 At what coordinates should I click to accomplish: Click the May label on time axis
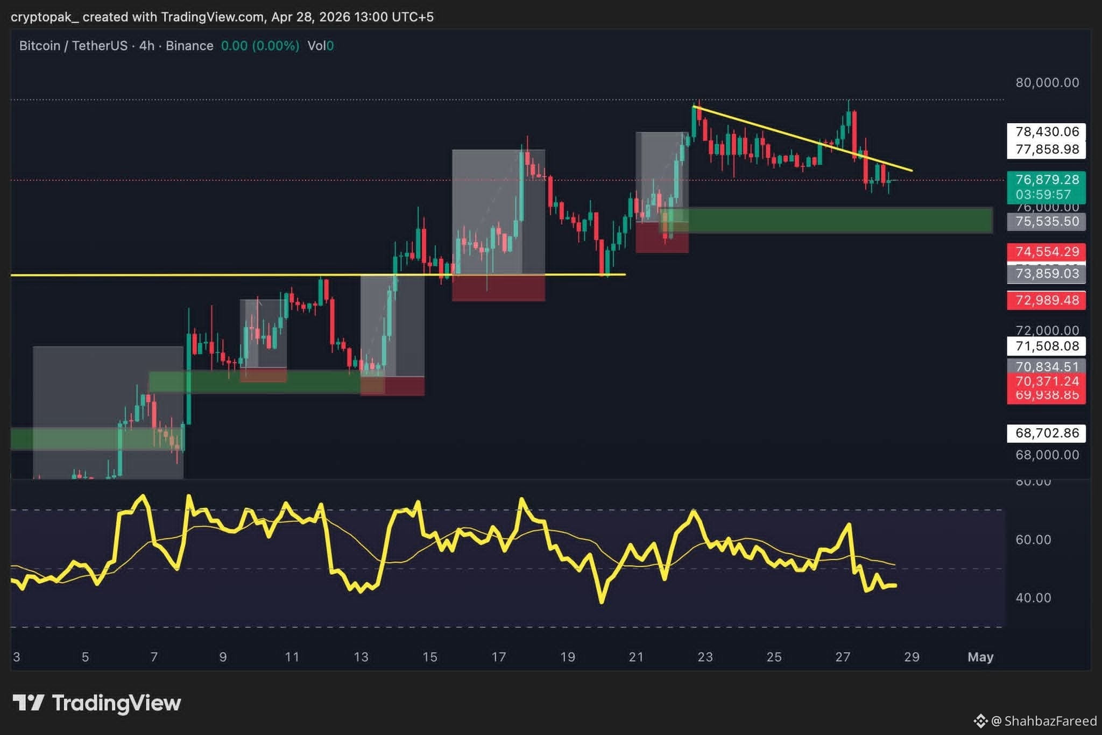click(x=980, y=657)
